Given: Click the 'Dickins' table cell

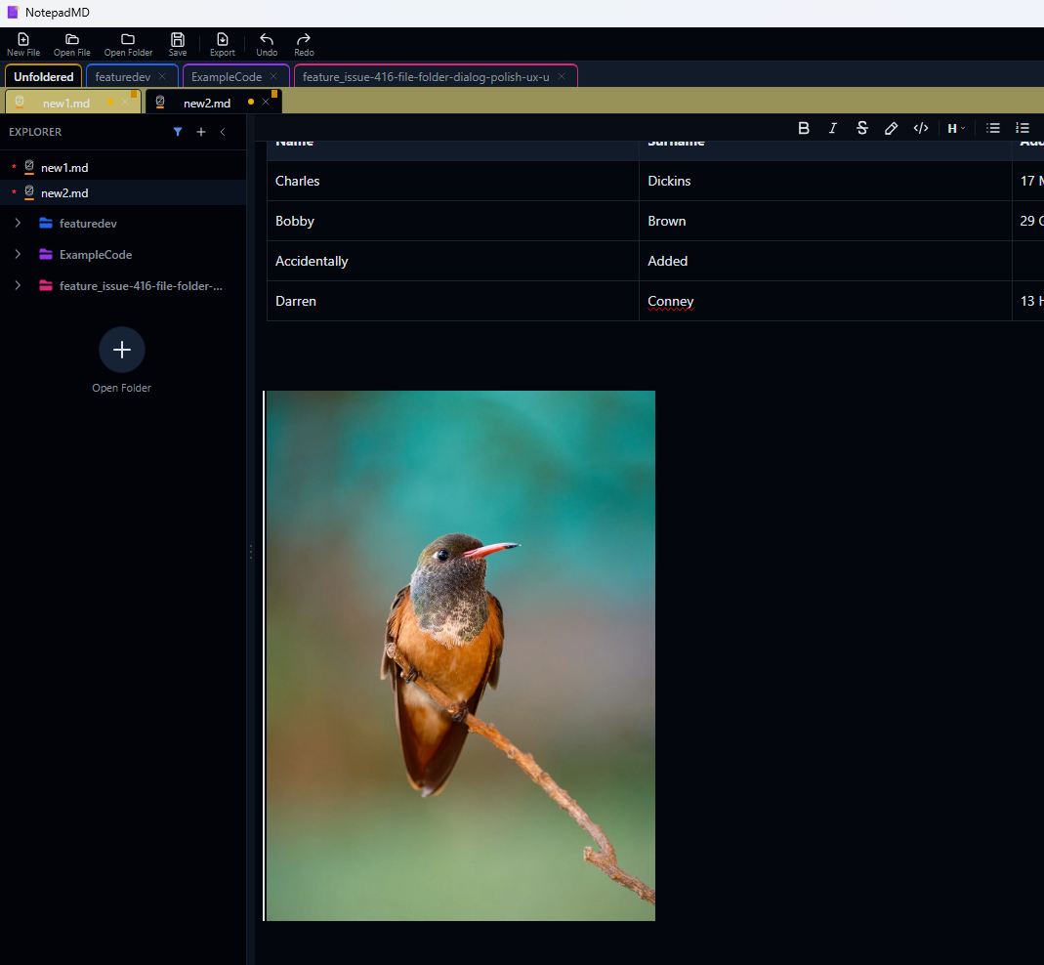Looking at the screenshot, I should click(825, 181).
